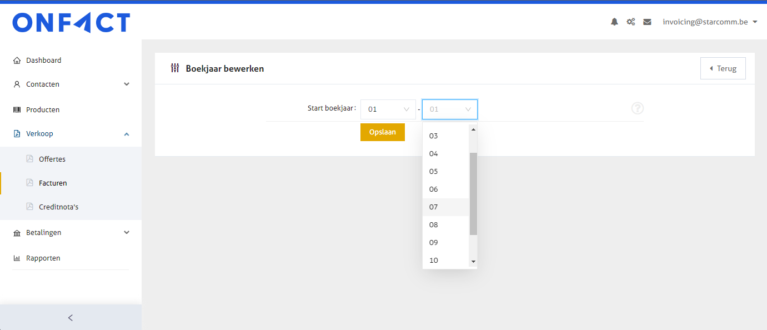Image resolution: width=767 pixels, height=330 pixels.
Task: Open the first Start boekjaar dropdown
Action: tap(388, 109)
